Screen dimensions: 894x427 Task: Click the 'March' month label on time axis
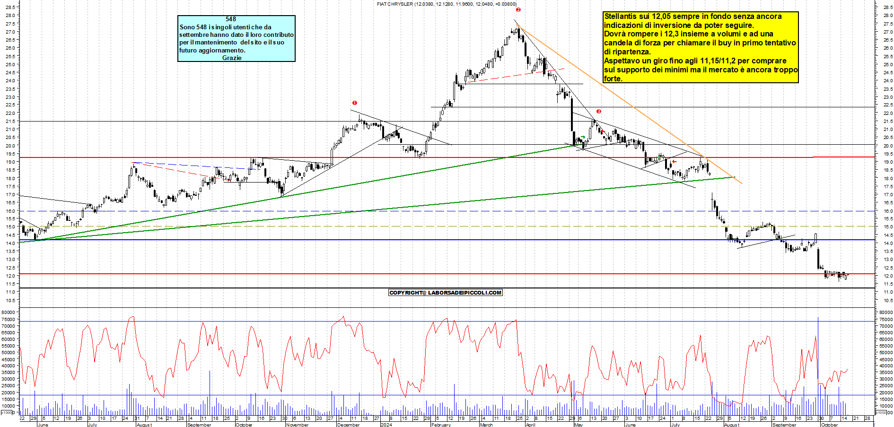486,425
